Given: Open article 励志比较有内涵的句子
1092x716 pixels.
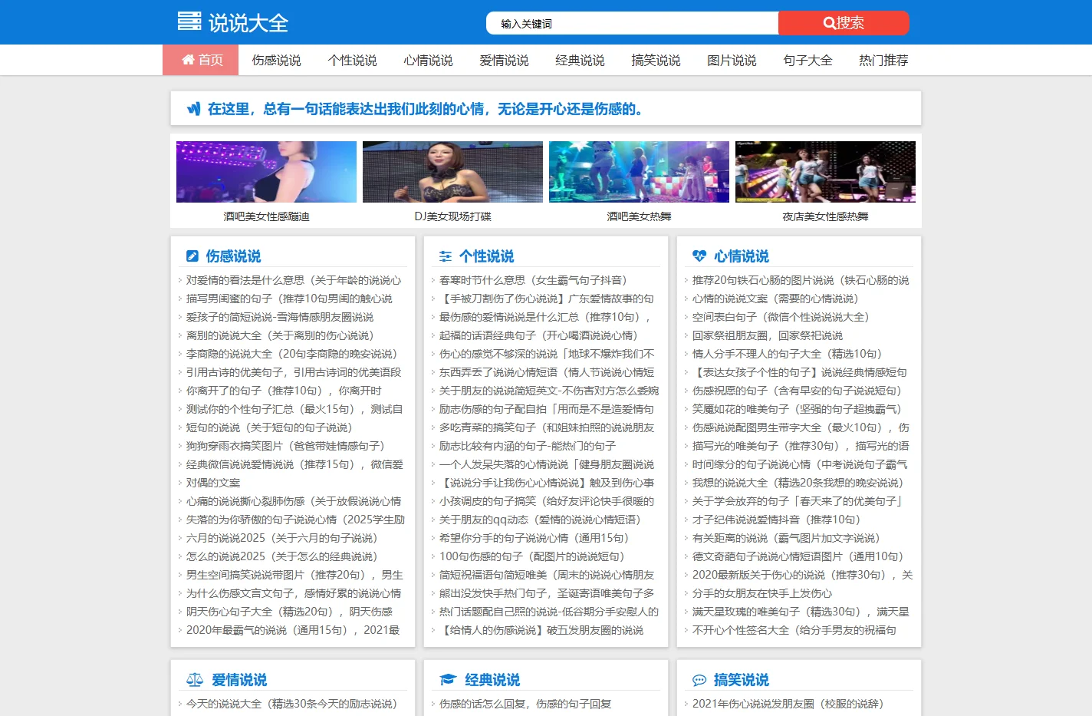Looking at the screenshot, I should click(x=528, y=446).
